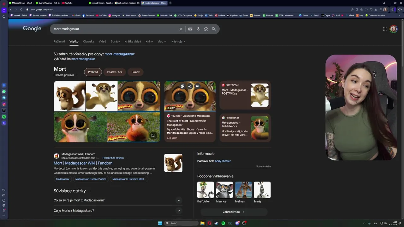
Task: Click the heart bookmark icon in toolbar
Action: pos(371,9)
